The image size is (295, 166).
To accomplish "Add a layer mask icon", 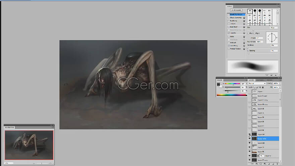I will [261, 164].
